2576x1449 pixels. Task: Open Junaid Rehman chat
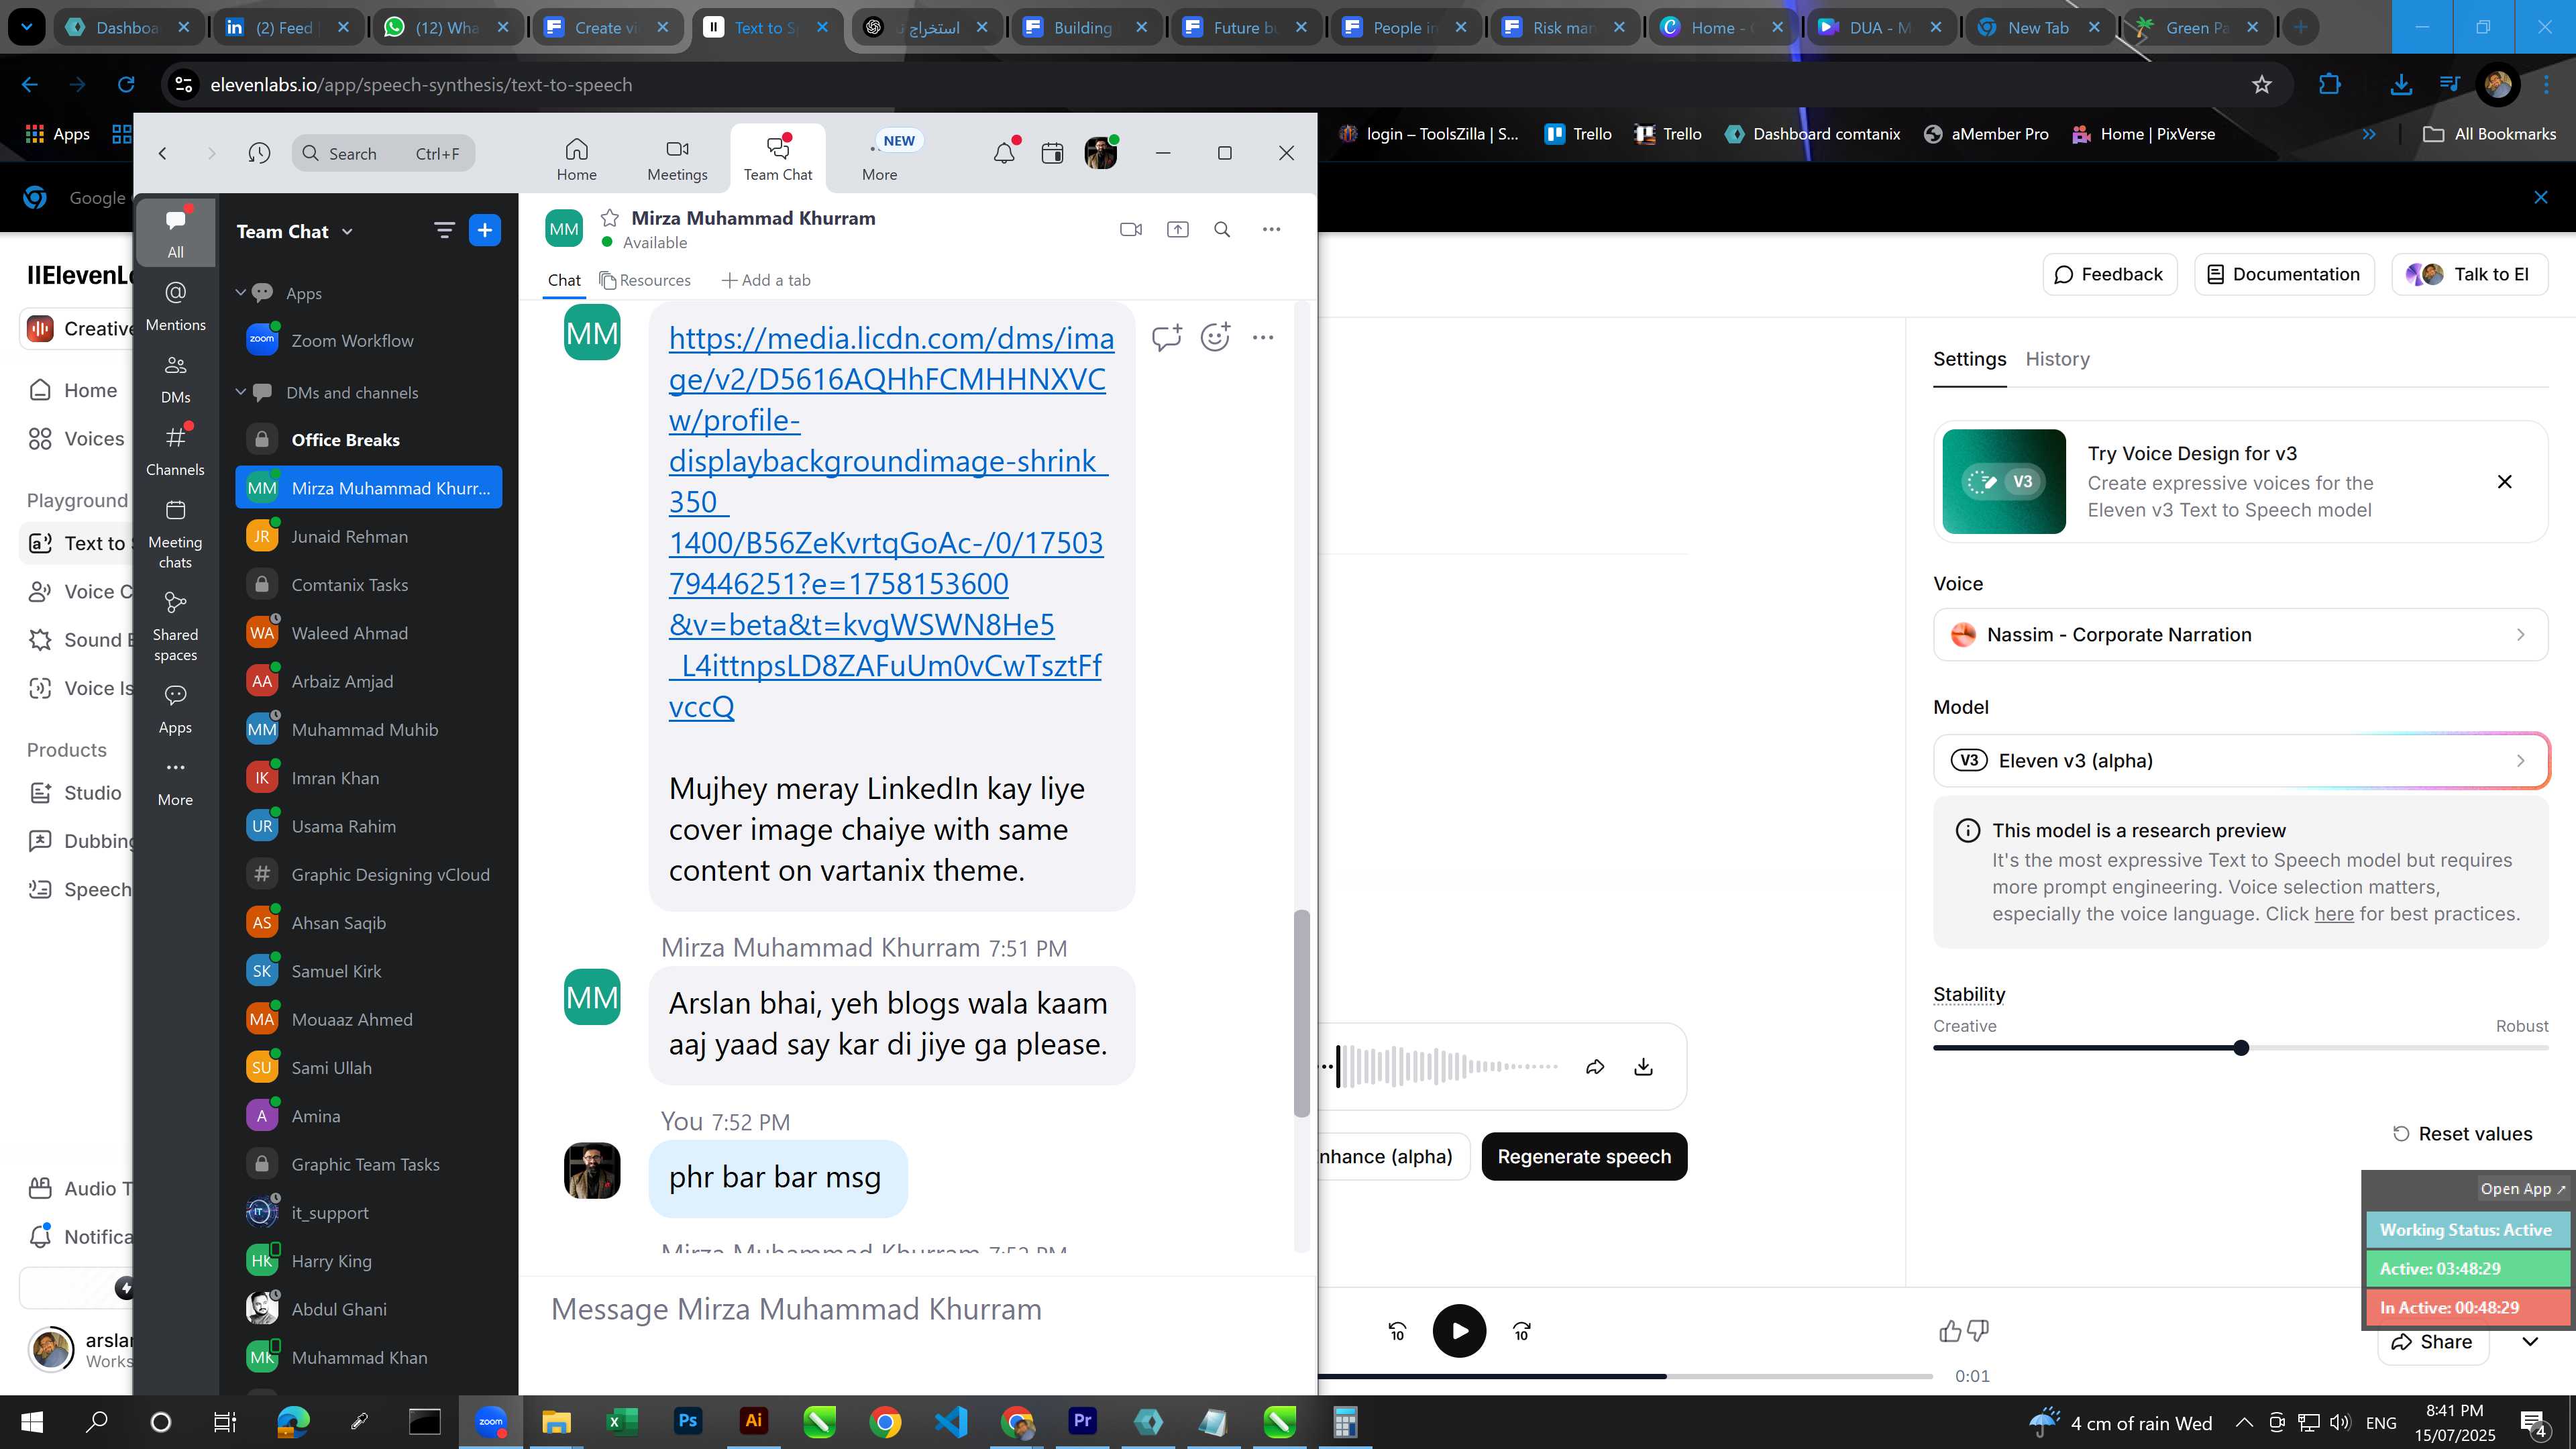[369, 537]
